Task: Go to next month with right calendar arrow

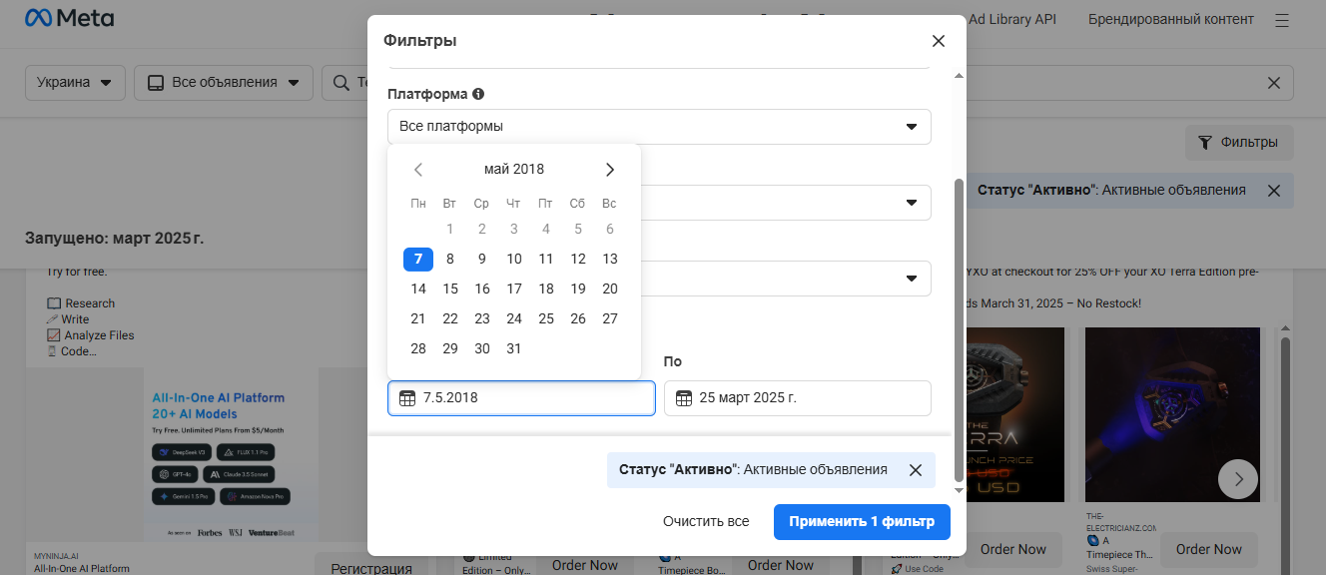Action: (610, 169)
